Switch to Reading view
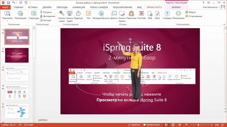Image resolution: width=227 pixels, height=127 pixels. click(180, 125)
